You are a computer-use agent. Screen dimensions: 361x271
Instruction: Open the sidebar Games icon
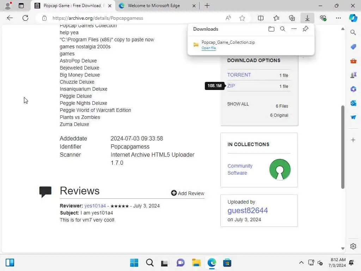(x=353, y=75)
